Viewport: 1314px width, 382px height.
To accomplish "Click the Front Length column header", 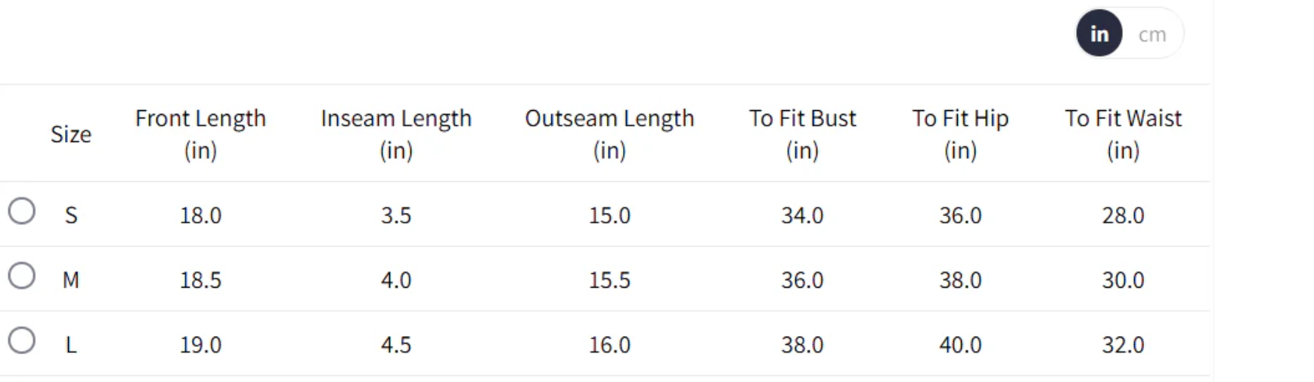I will [x=200, y=134].
